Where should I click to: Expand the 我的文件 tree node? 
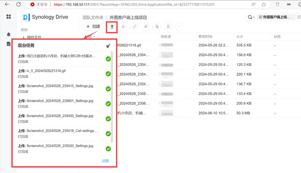click(x=24, y=37)
